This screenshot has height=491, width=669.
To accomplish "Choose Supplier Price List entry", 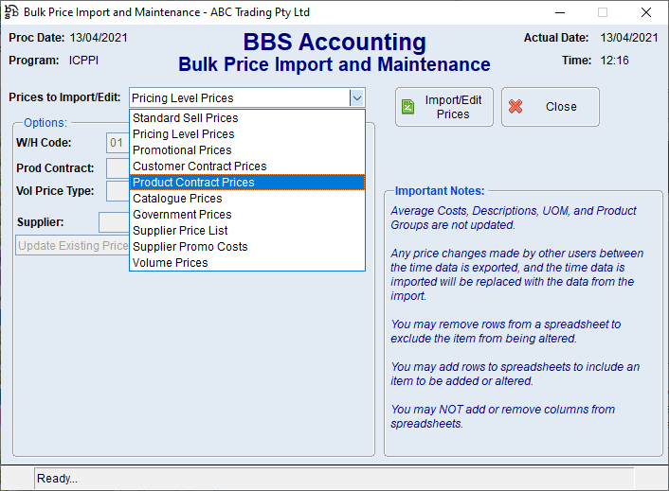I will (x=180, y=231).
